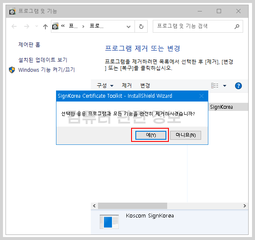Open the 구성 dropdown menu
Screen dimensions: 255x240
pos(105,86)
